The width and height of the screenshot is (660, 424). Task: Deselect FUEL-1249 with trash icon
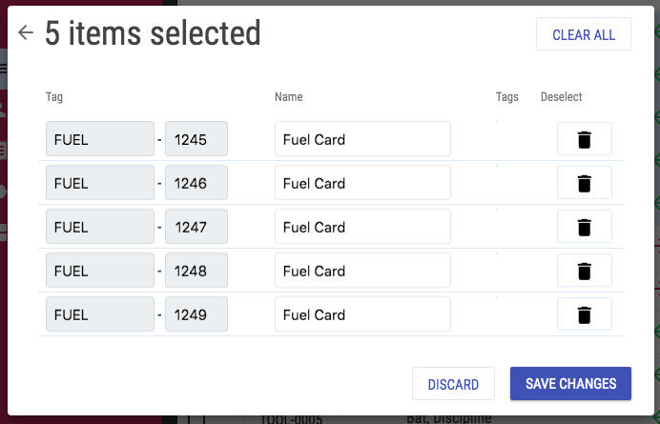coord(585,314)
